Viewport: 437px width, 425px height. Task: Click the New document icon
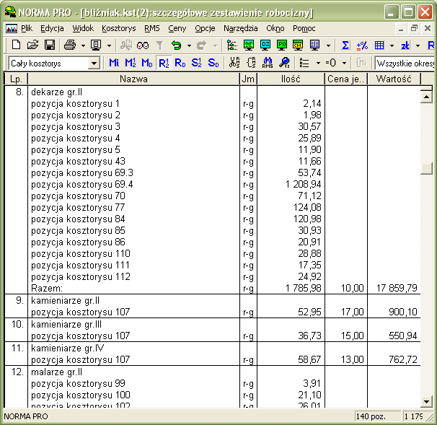pos(16,45)
